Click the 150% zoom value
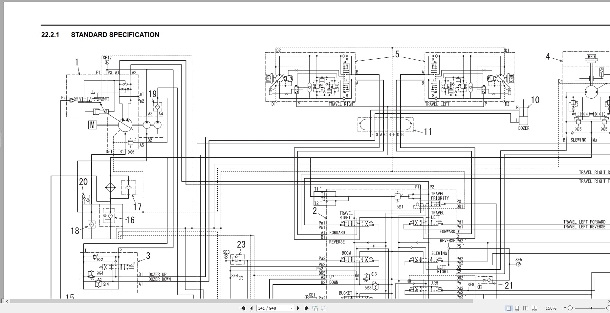610x313 pixels. (x=551, y=308)
